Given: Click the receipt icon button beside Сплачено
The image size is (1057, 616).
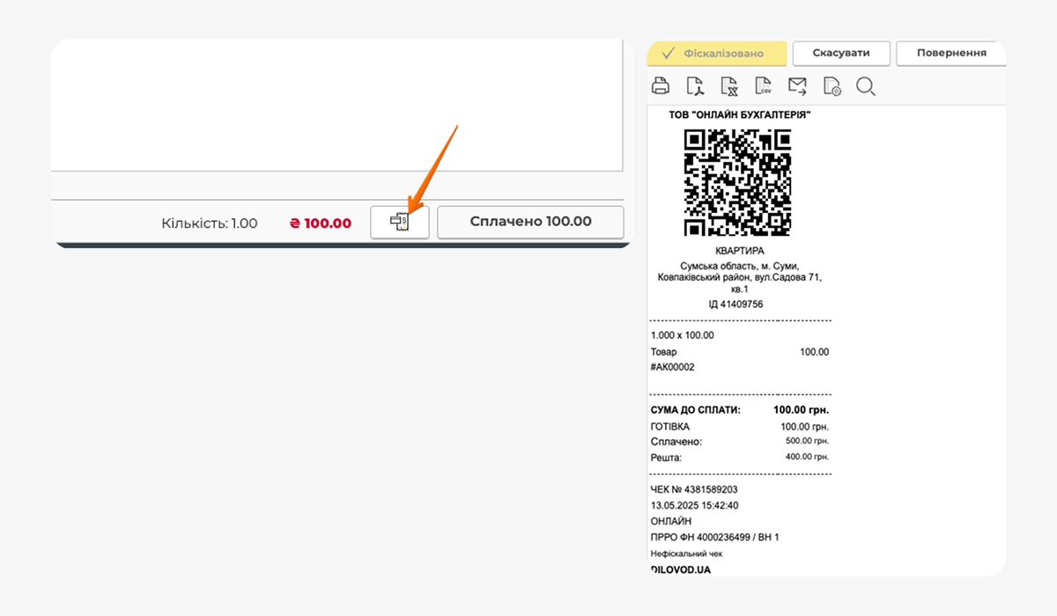Looking at the screenshot, I should [x=399, y=222].
